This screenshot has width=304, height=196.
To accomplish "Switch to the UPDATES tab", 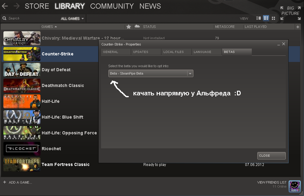I will click(x=146, y=52).
